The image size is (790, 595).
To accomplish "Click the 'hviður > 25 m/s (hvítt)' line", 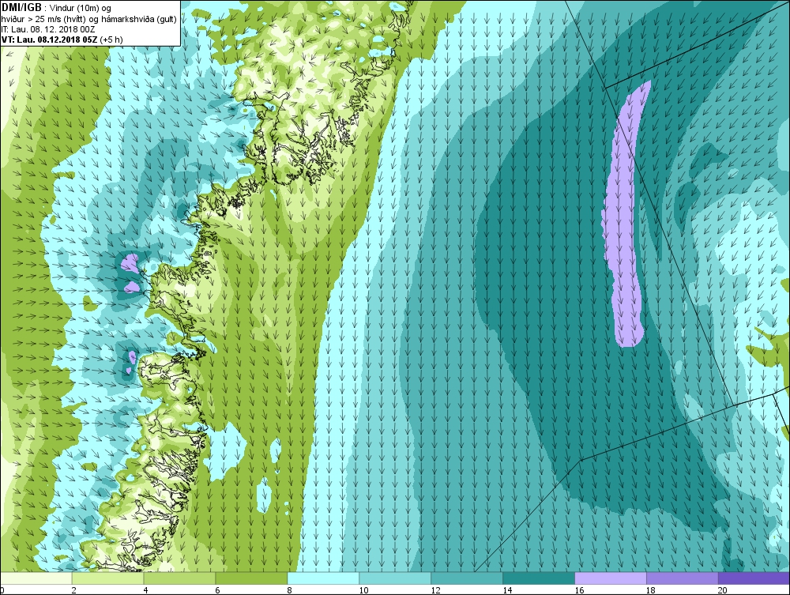I will tap(48, 19).
